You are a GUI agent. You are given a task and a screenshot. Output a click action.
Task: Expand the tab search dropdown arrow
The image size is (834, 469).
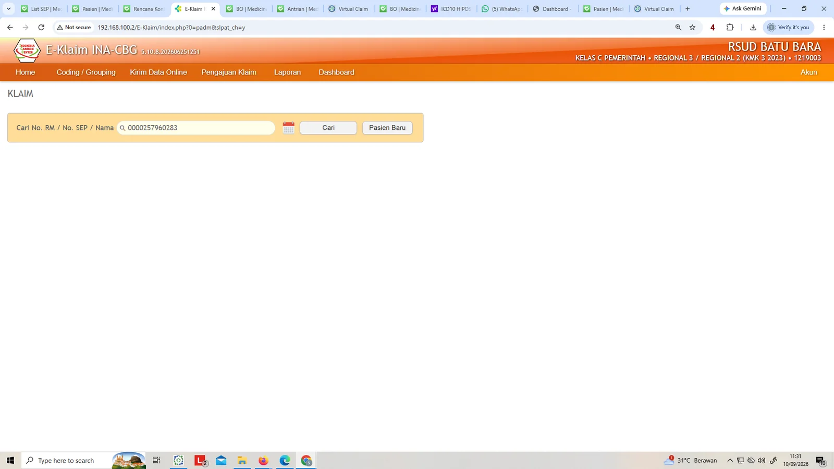pyautogui.click(x=8, y=9)
